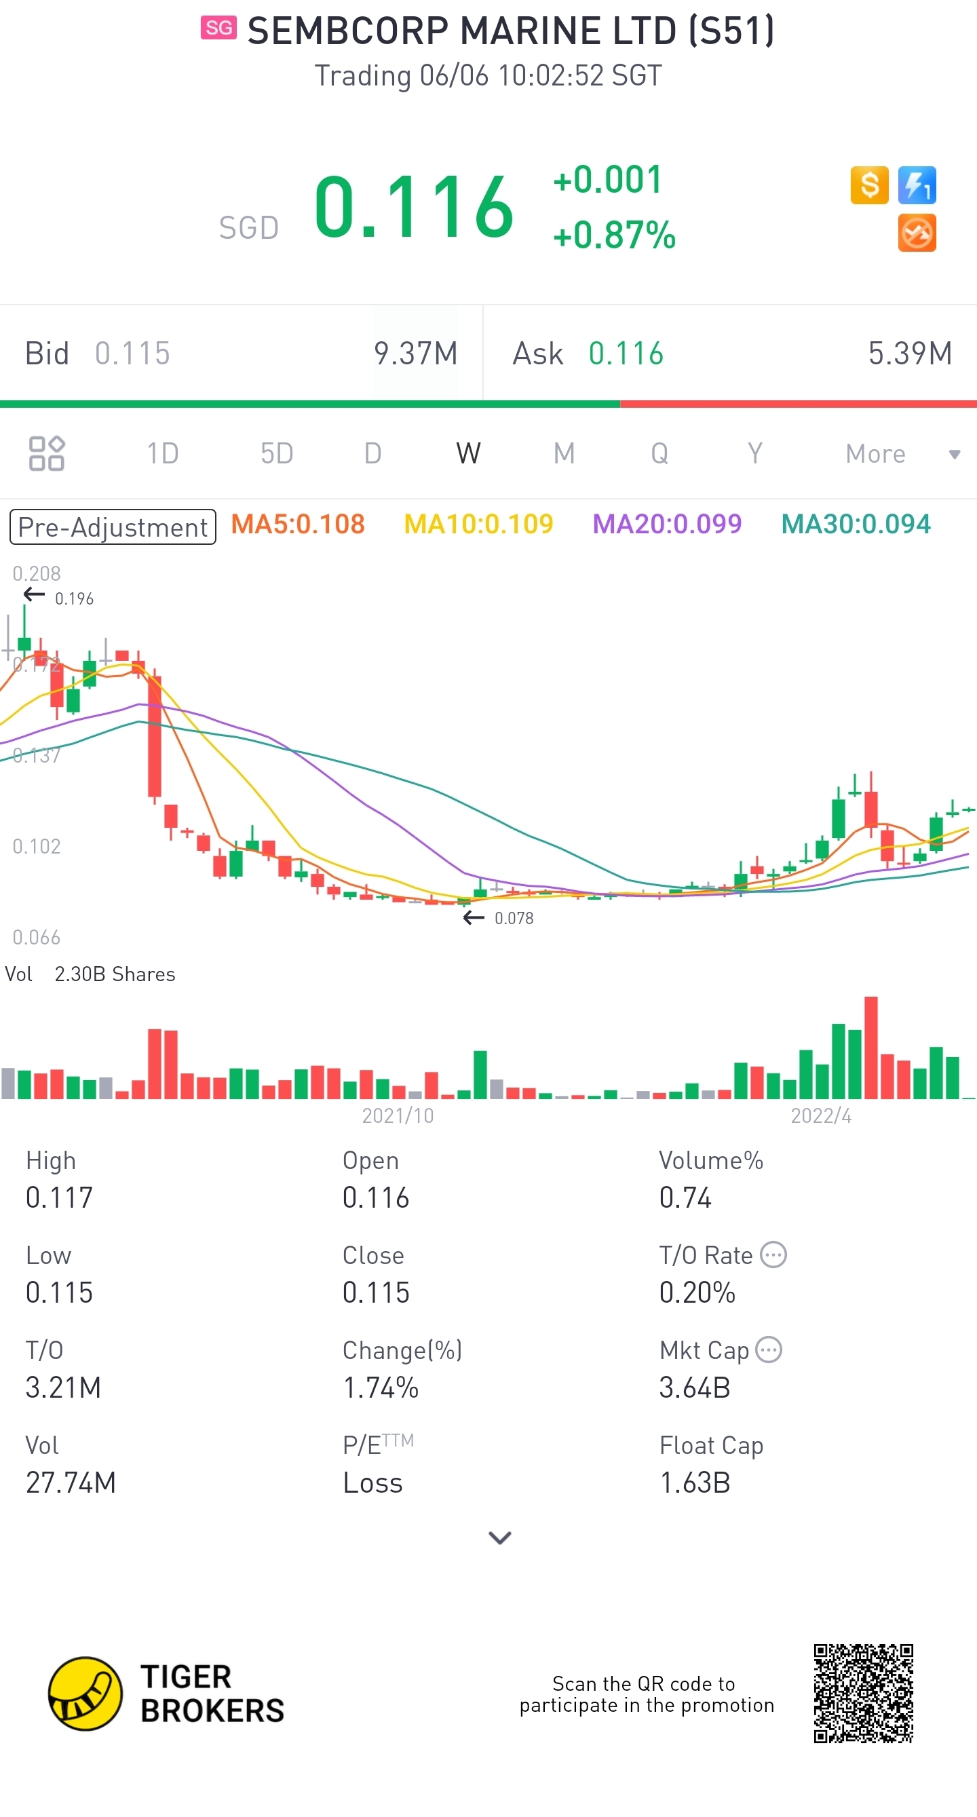The height and width of the screenshot is (1817, 977).
Task: Open the chart layout grid icon
Action: [x=47, y=453]
